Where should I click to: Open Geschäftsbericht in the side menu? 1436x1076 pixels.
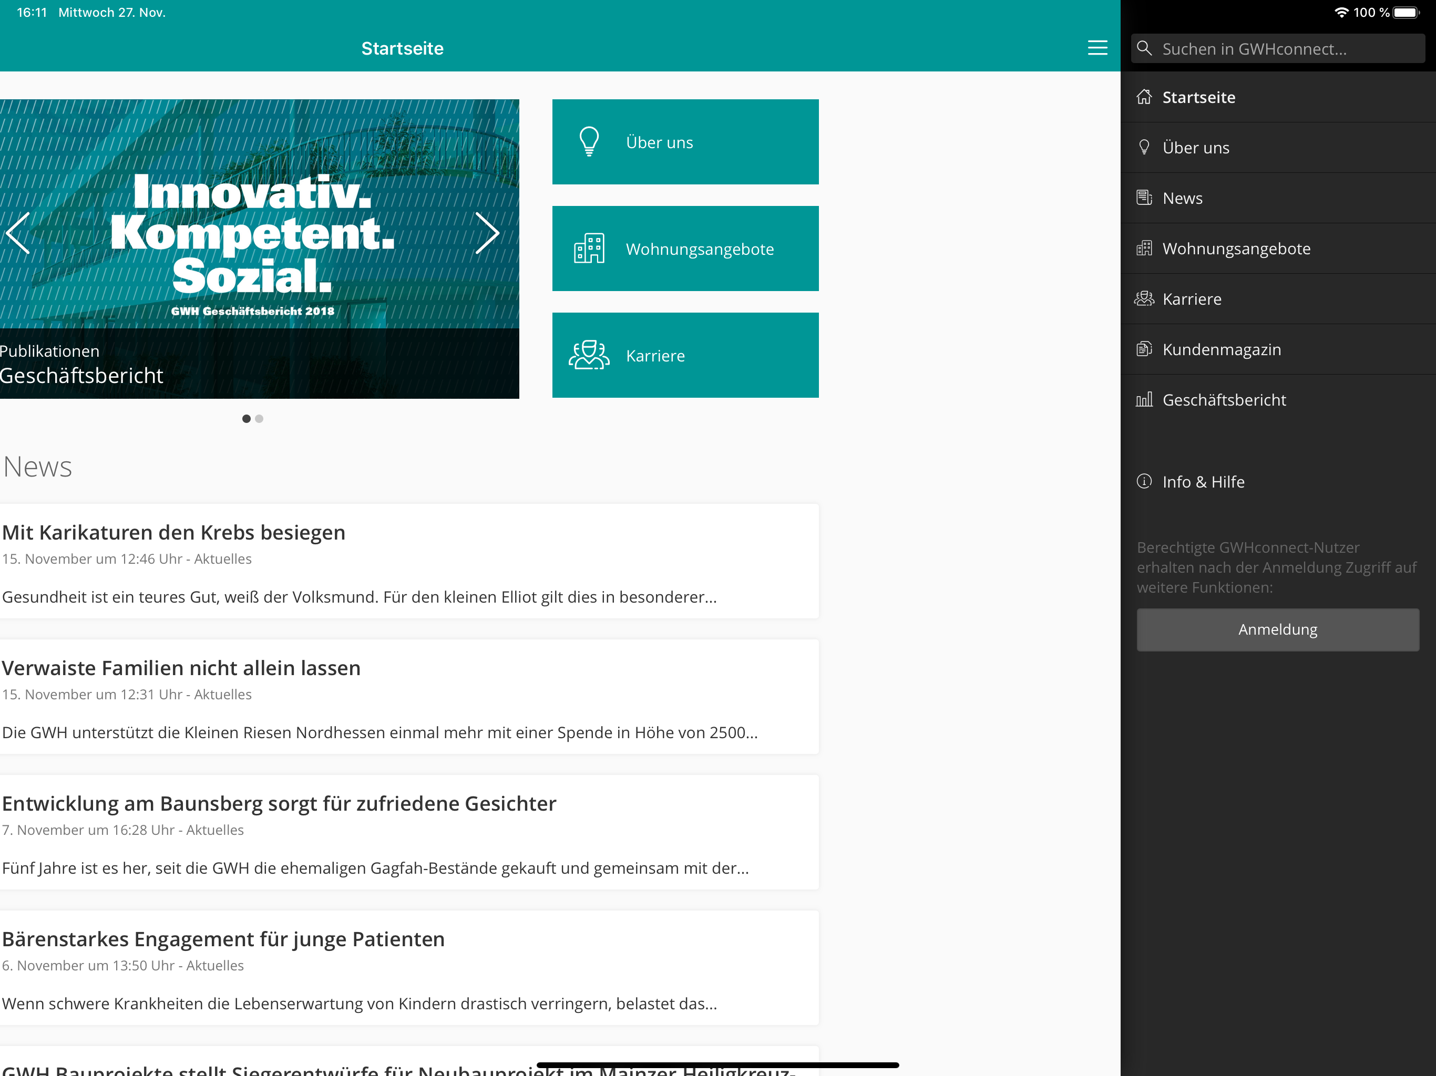1278,400
